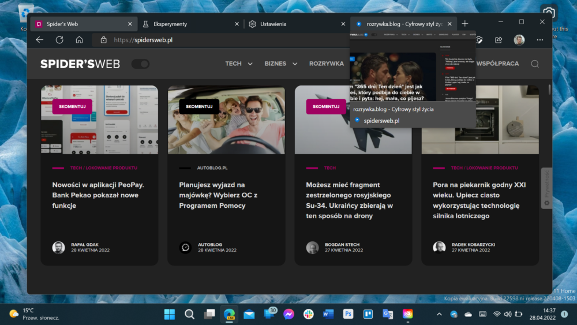Screen dimensions: 577x325
Task: Switch to the Spider's Web tab
Action: tap(84, 24)
